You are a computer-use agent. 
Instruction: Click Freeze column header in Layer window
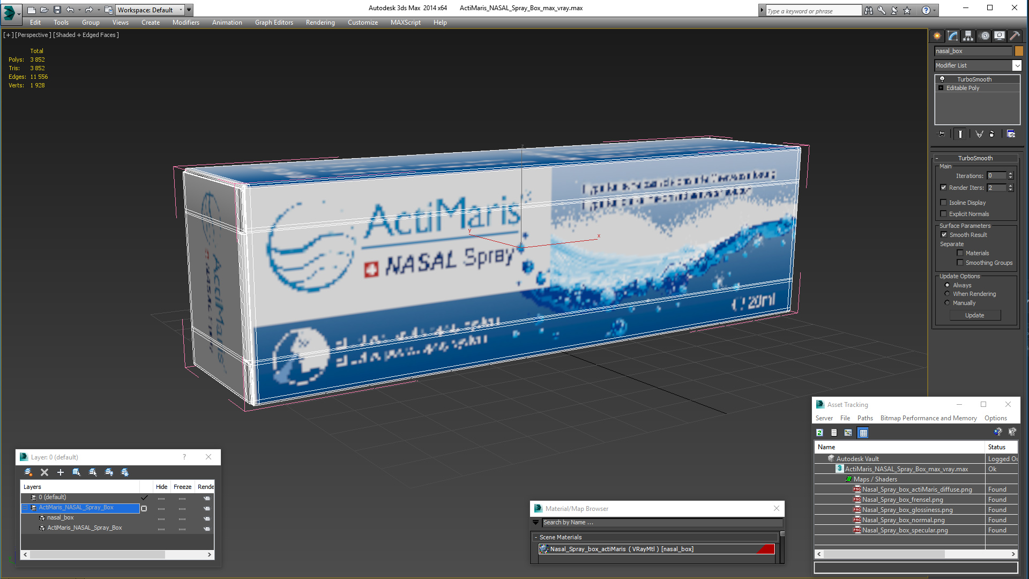point(182,487)
